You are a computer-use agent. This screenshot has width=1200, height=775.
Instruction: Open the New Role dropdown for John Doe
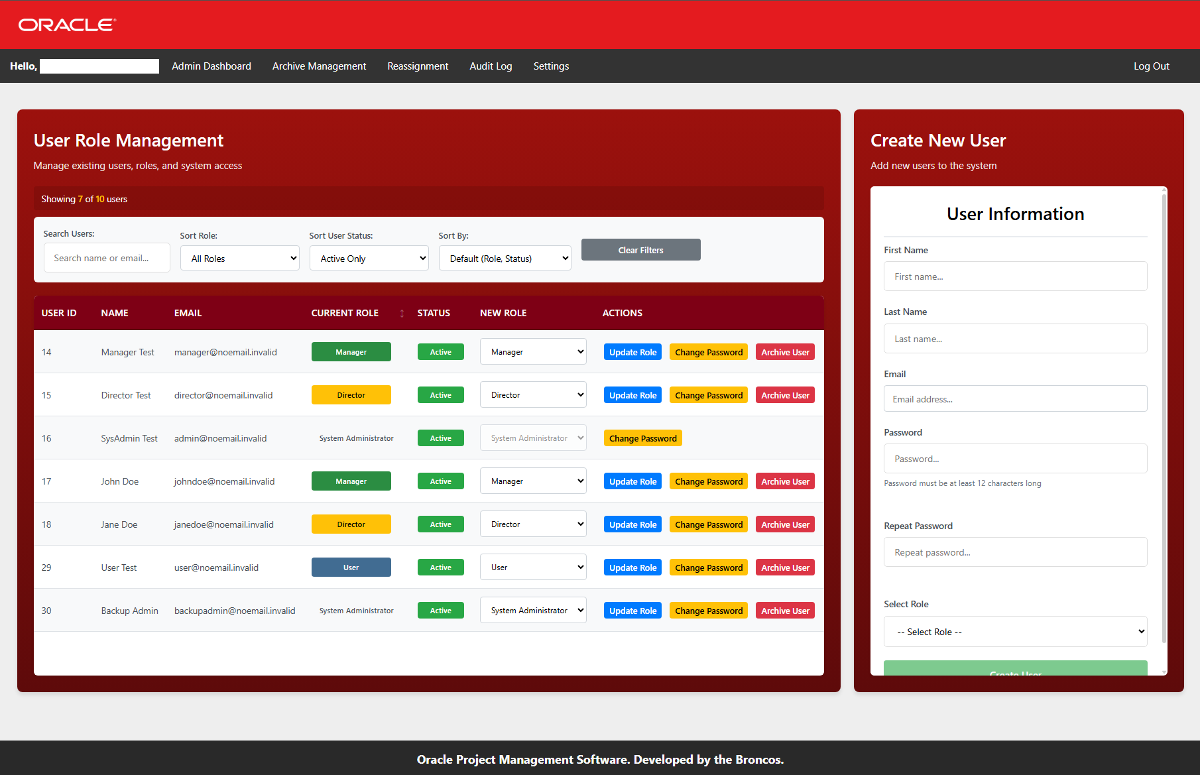click(x=533, y=481)
